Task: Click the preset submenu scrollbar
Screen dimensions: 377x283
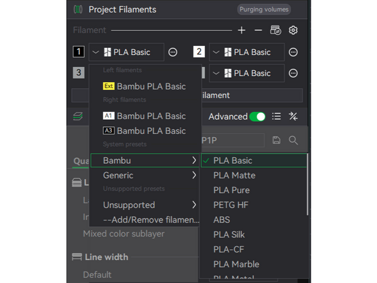Action: click(308, 184)
